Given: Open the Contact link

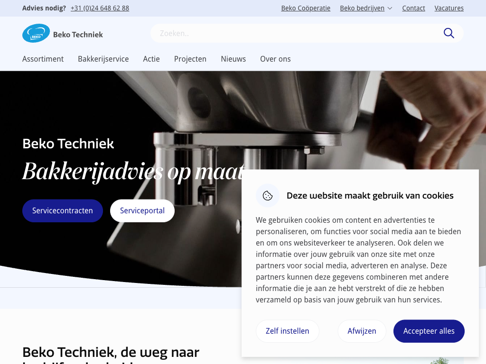Looking at the screenshot, I should pyautogui.click(x=413, y=8).
